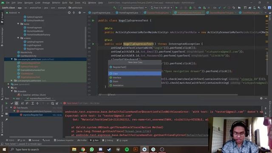This screenshot has height=153, width=272.
Task: Toggle show ignored tests filter
Action: [x=16, y=103]
